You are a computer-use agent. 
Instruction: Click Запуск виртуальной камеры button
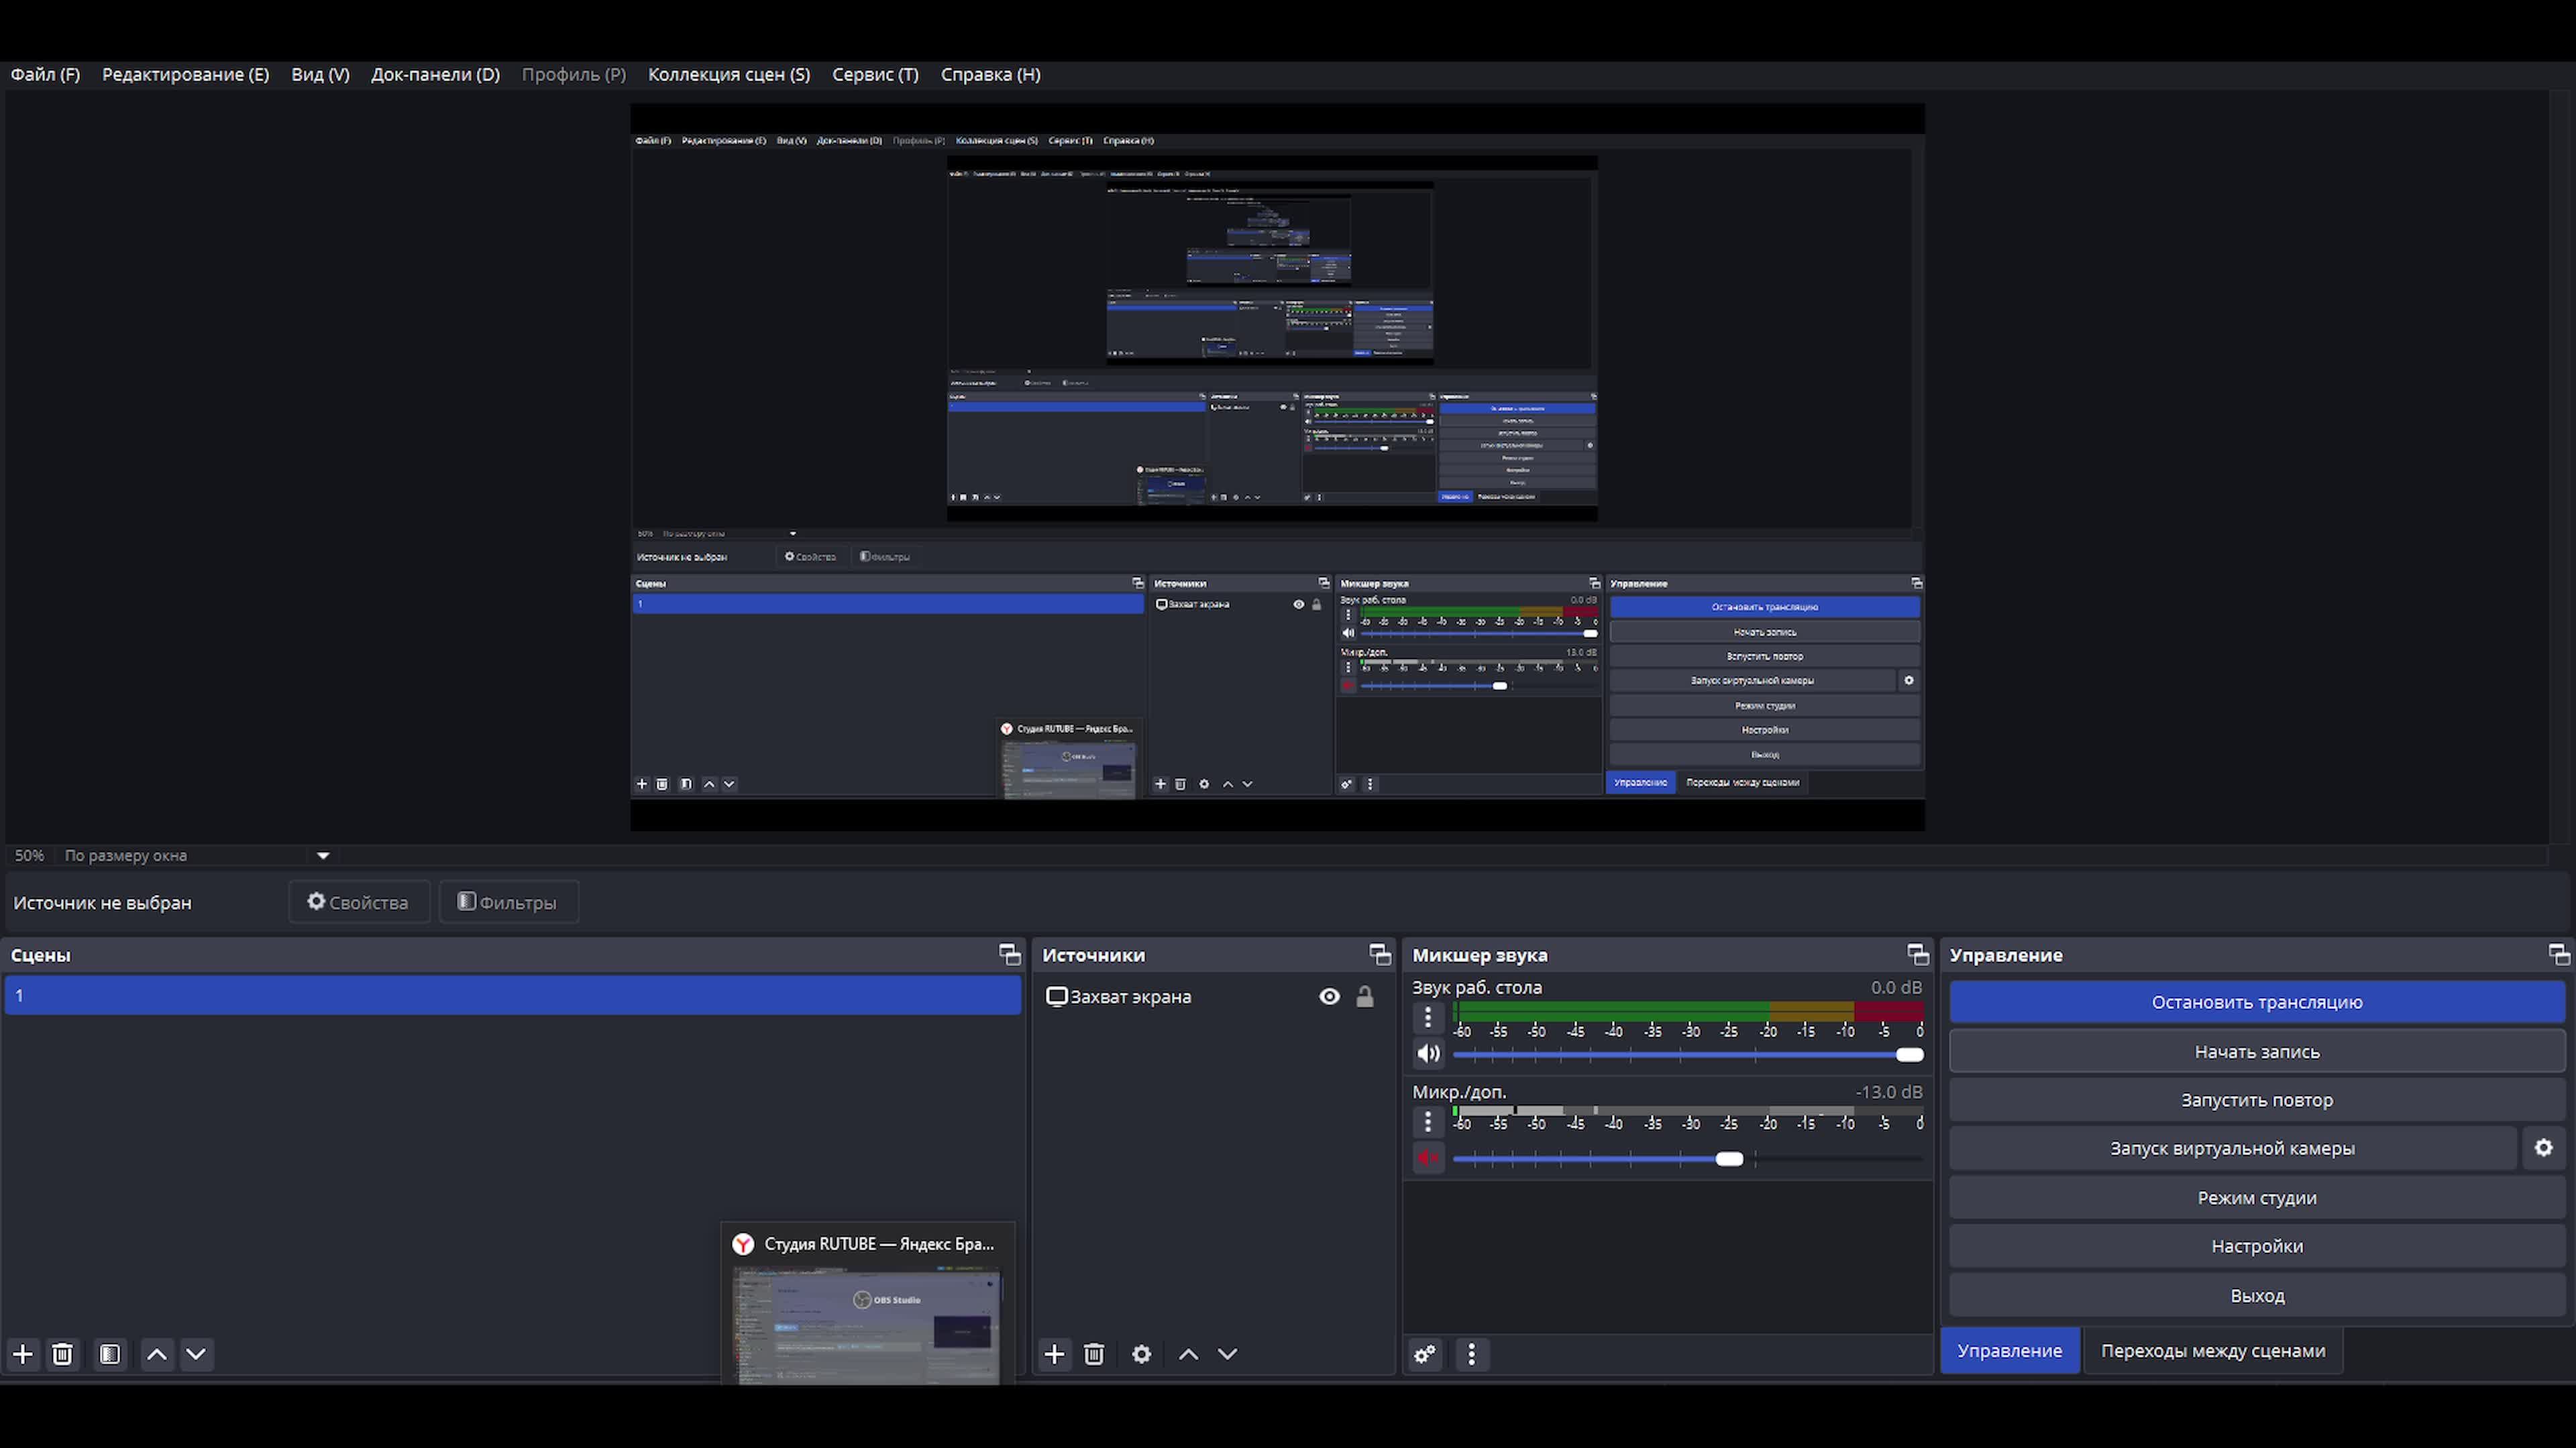click(2232, 1148)
